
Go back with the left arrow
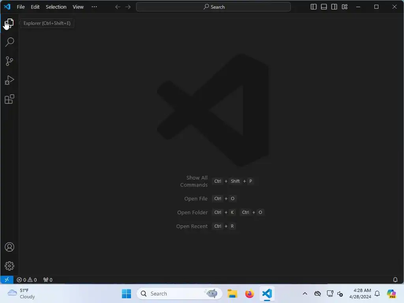118,7
